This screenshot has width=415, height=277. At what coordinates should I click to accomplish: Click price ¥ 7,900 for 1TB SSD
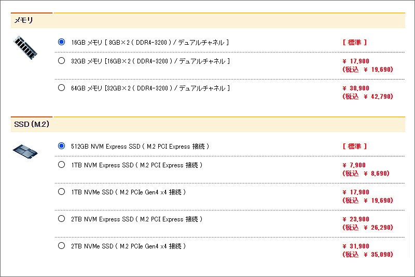coord(354,165)
